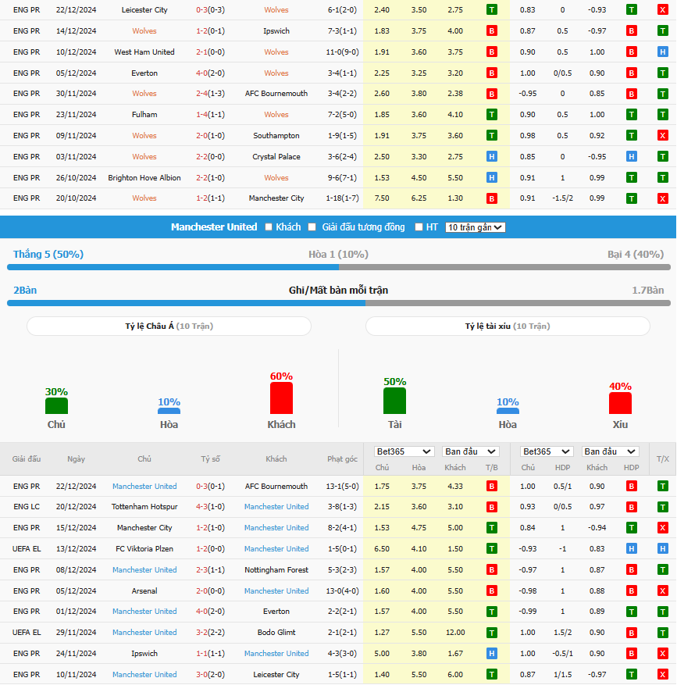The height and width of the screenshot is (685, 677).
Task: Click green T badge ending Manchester United–Bournemouth row
Action: 663,486
